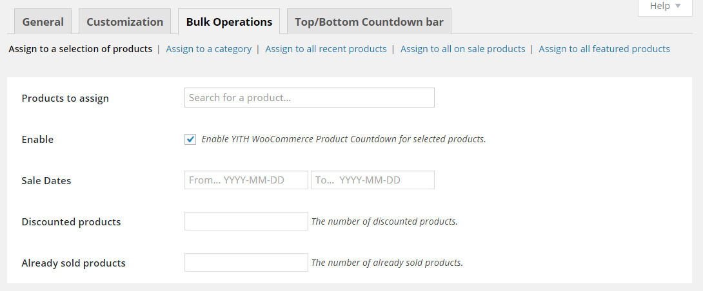The image size is (703, 291).
Task: Click Assign to a selection of products
Action: pyautogui.click(x=81, y=49)
